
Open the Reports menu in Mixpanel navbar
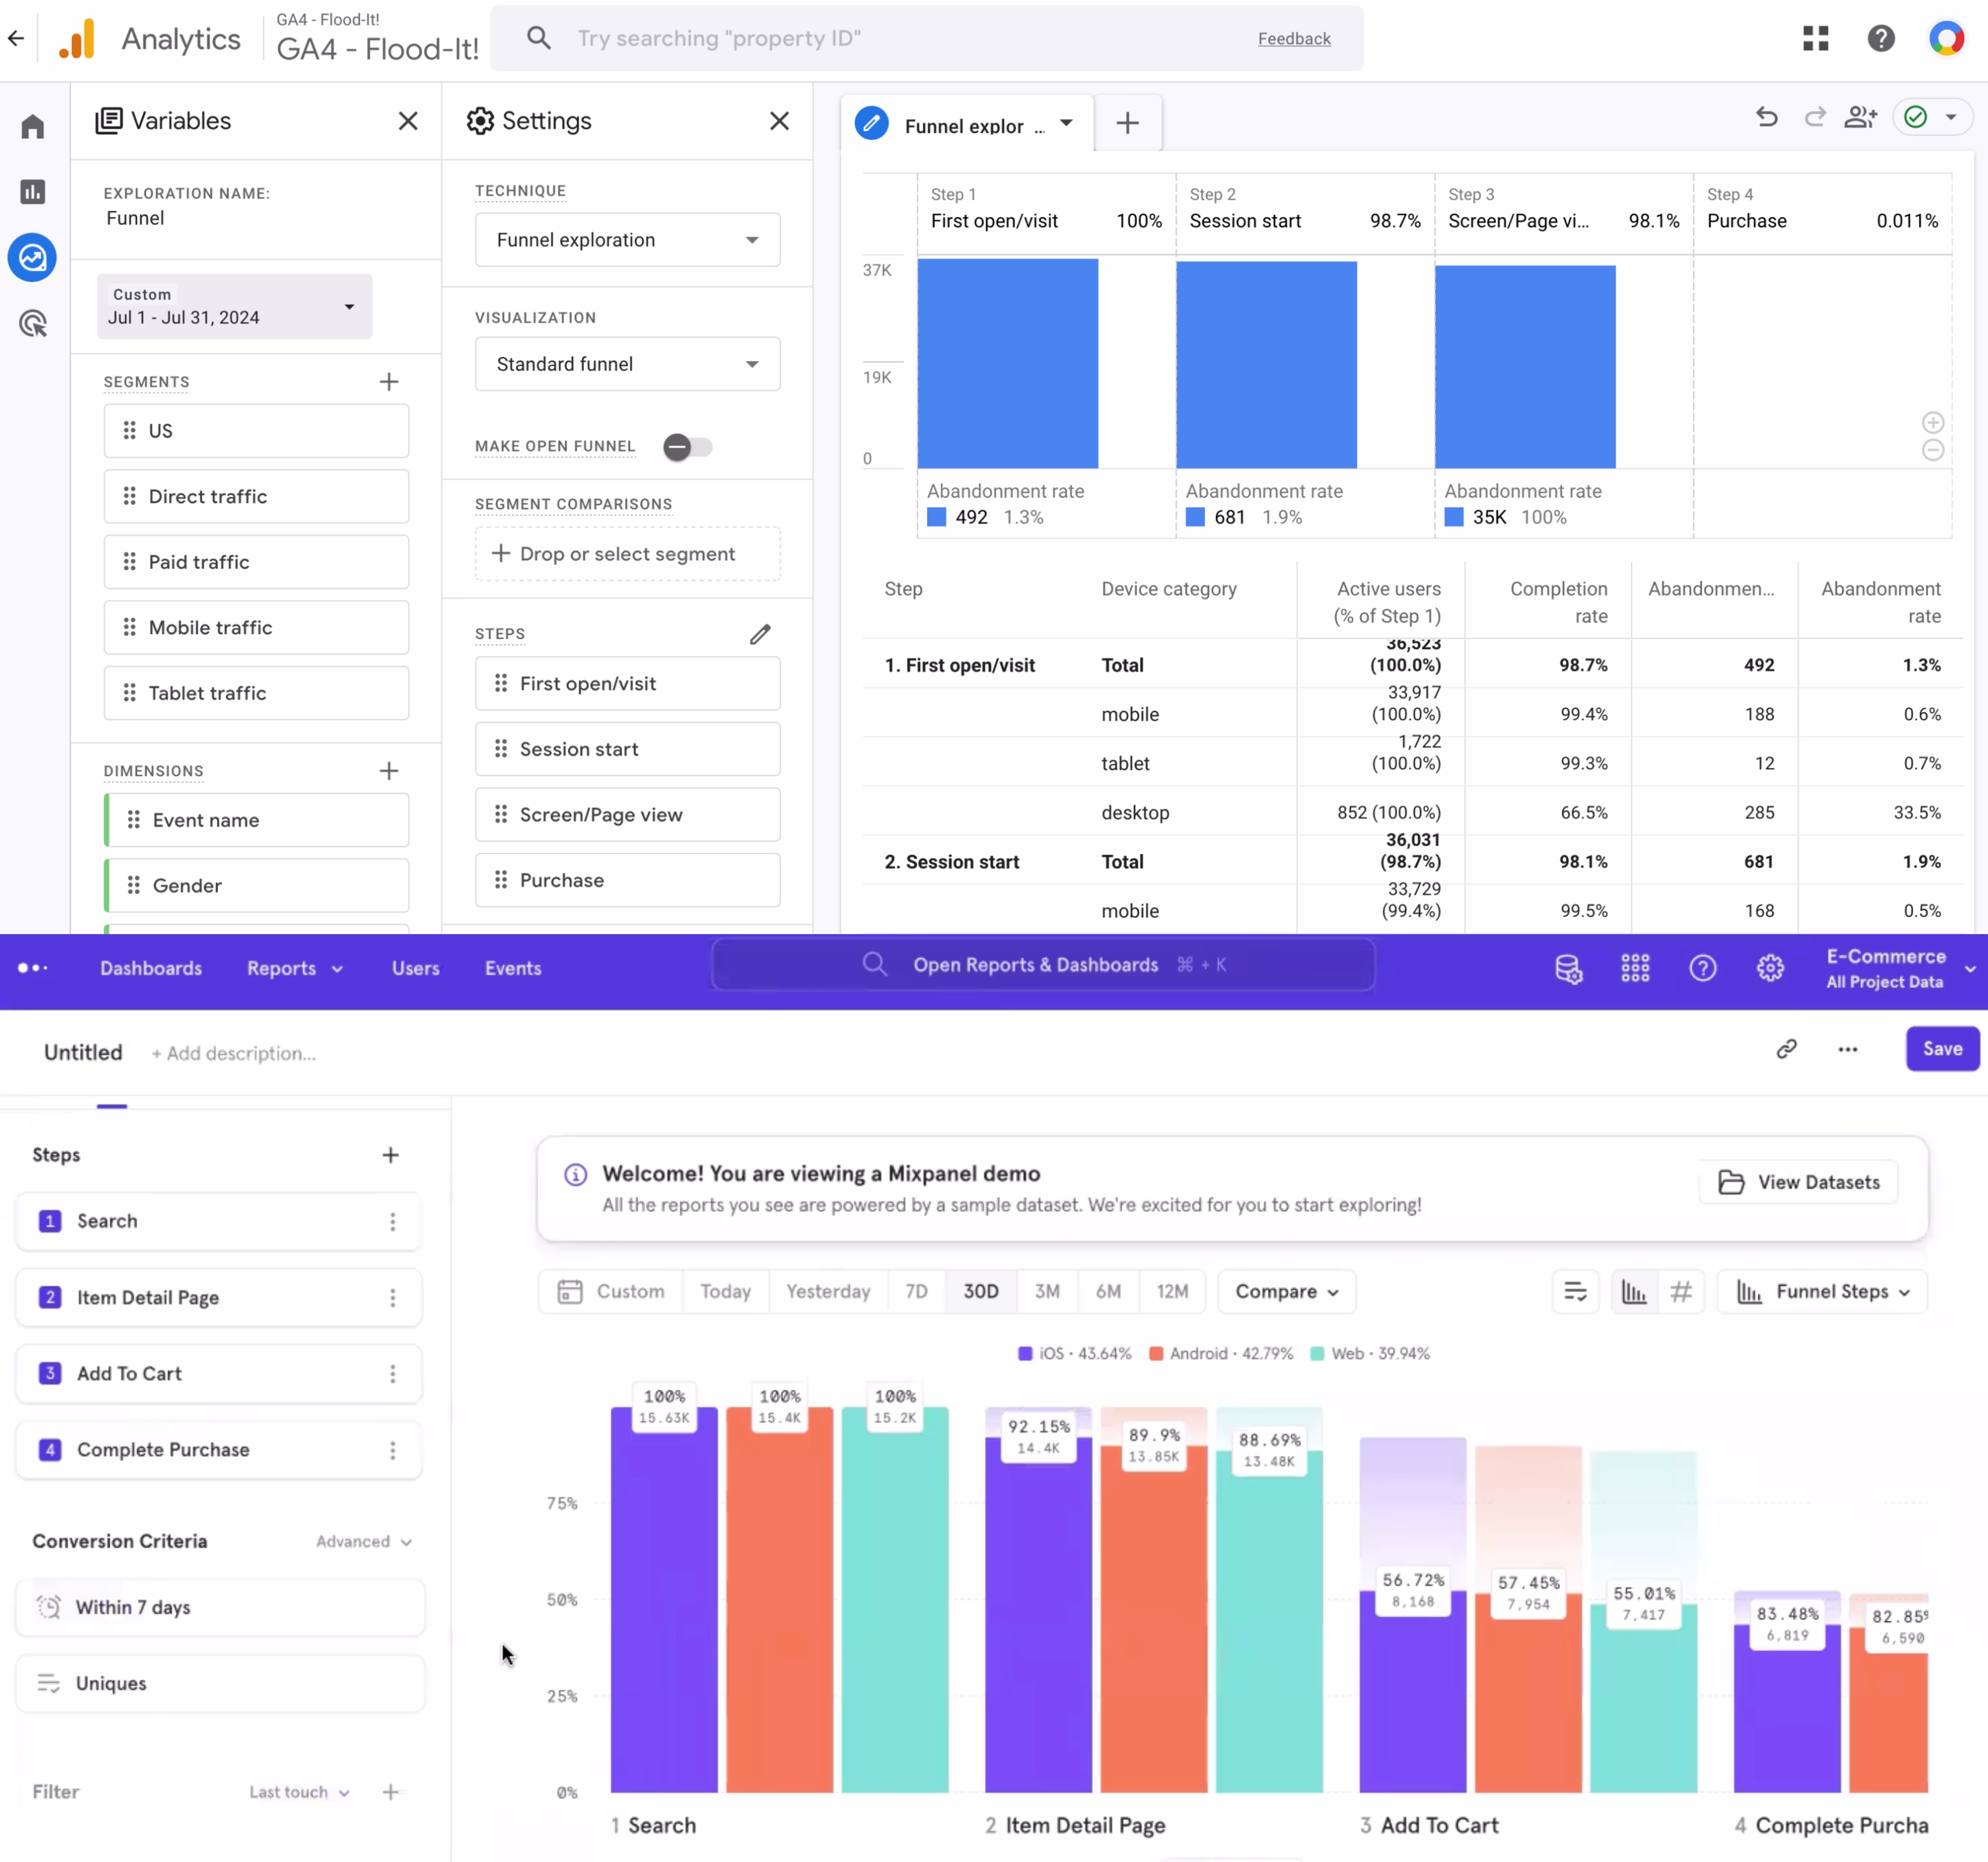[293, 967]
